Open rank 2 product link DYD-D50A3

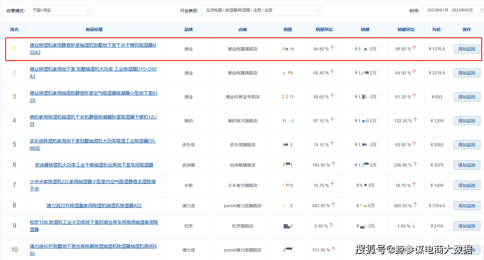(x=93, y=73)
